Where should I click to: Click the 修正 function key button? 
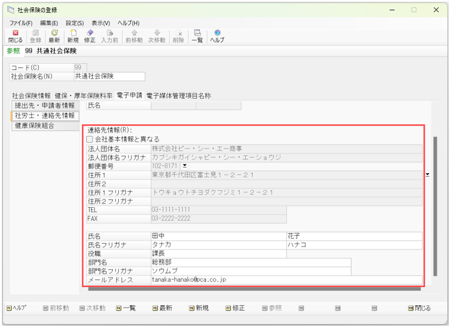tap(235, 308)
